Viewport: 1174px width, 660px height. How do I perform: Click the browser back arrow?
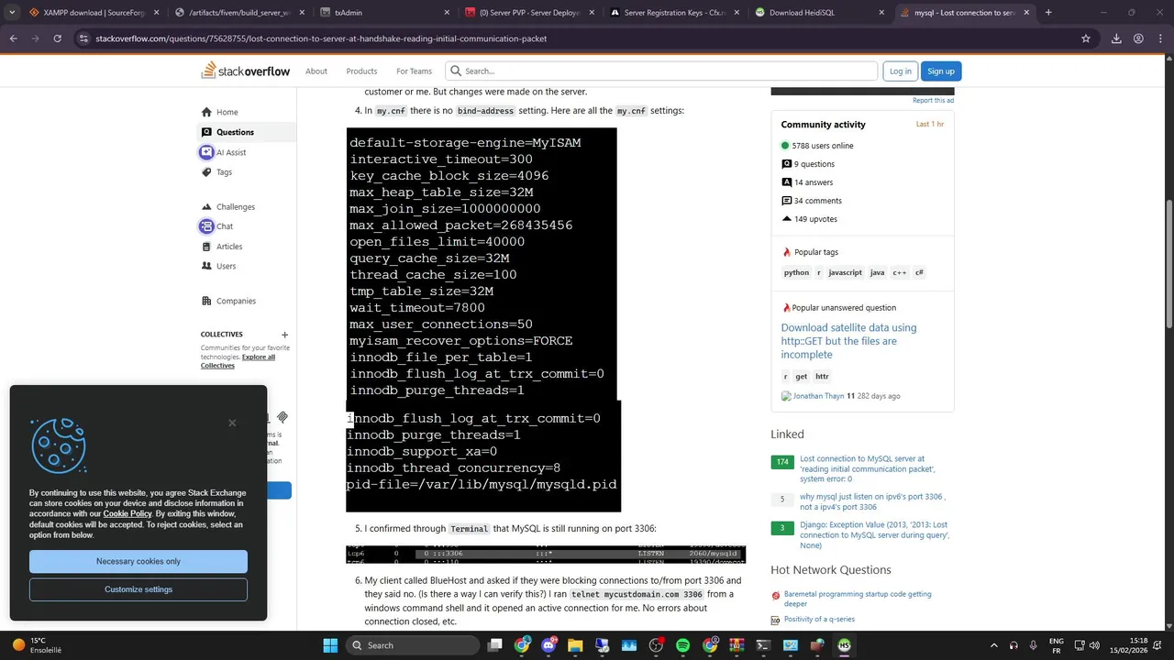pos(14,38)
